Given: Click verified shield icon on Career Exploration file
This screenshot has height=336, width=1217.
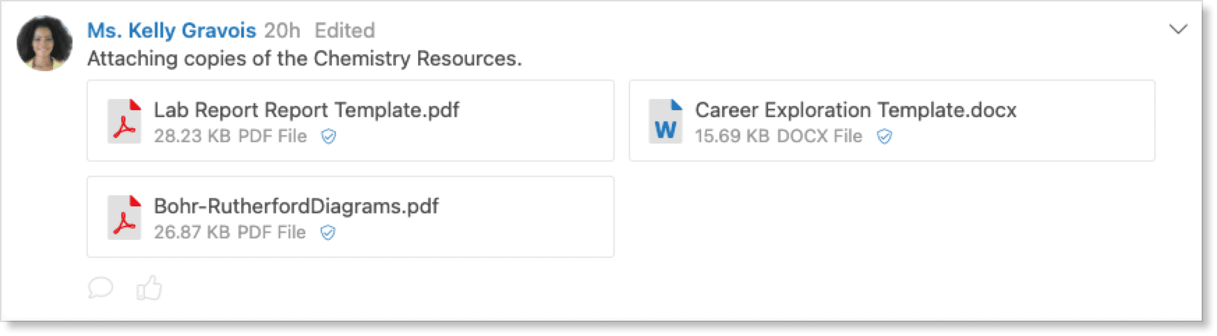Looking at the screenshot, I should (884, 137).
